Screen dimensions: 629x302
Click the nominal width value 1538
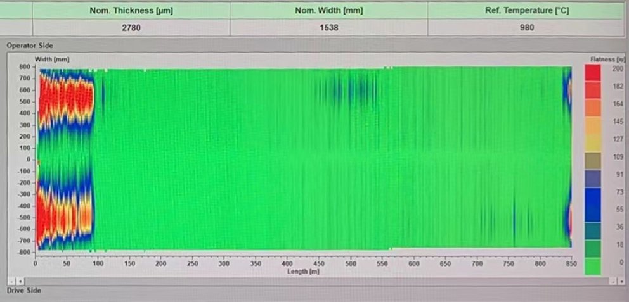(x=328, y=27)
